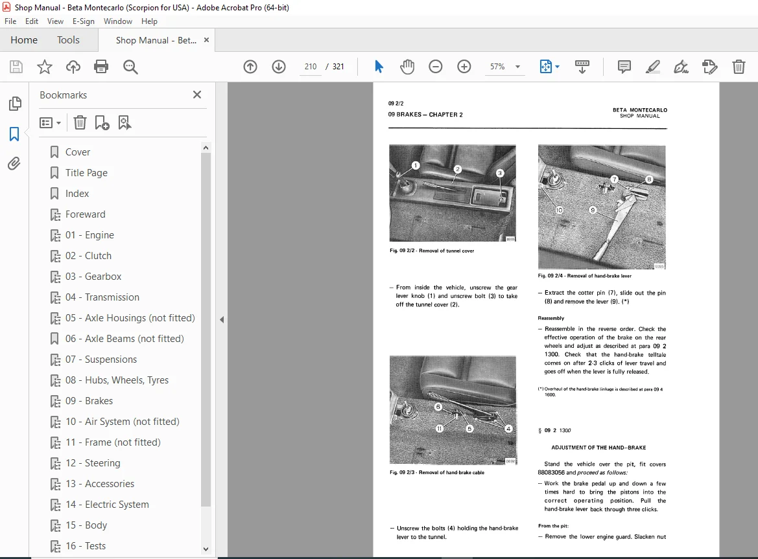Activate the Selection arrow tool
758x559 pixels.
[379, 67]
